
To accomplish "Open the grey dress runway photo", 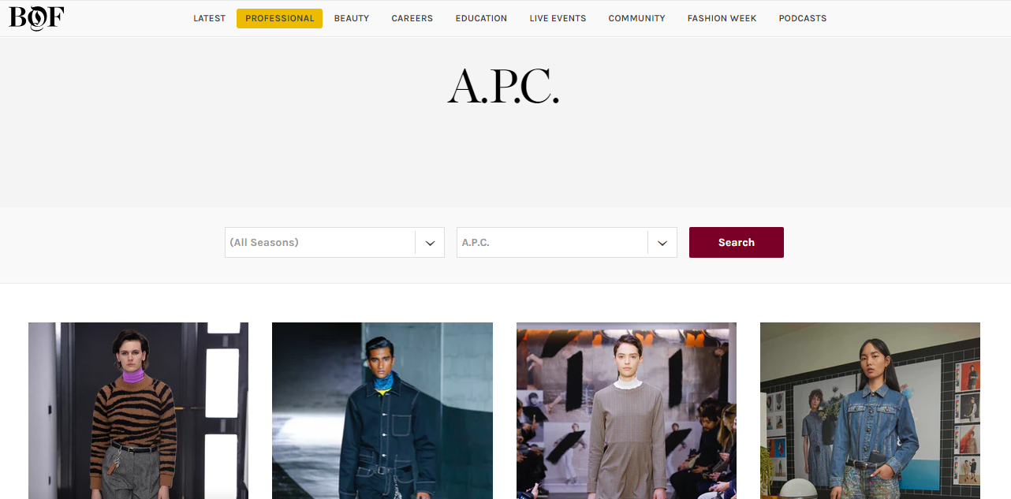I will [x=626, y=411].
